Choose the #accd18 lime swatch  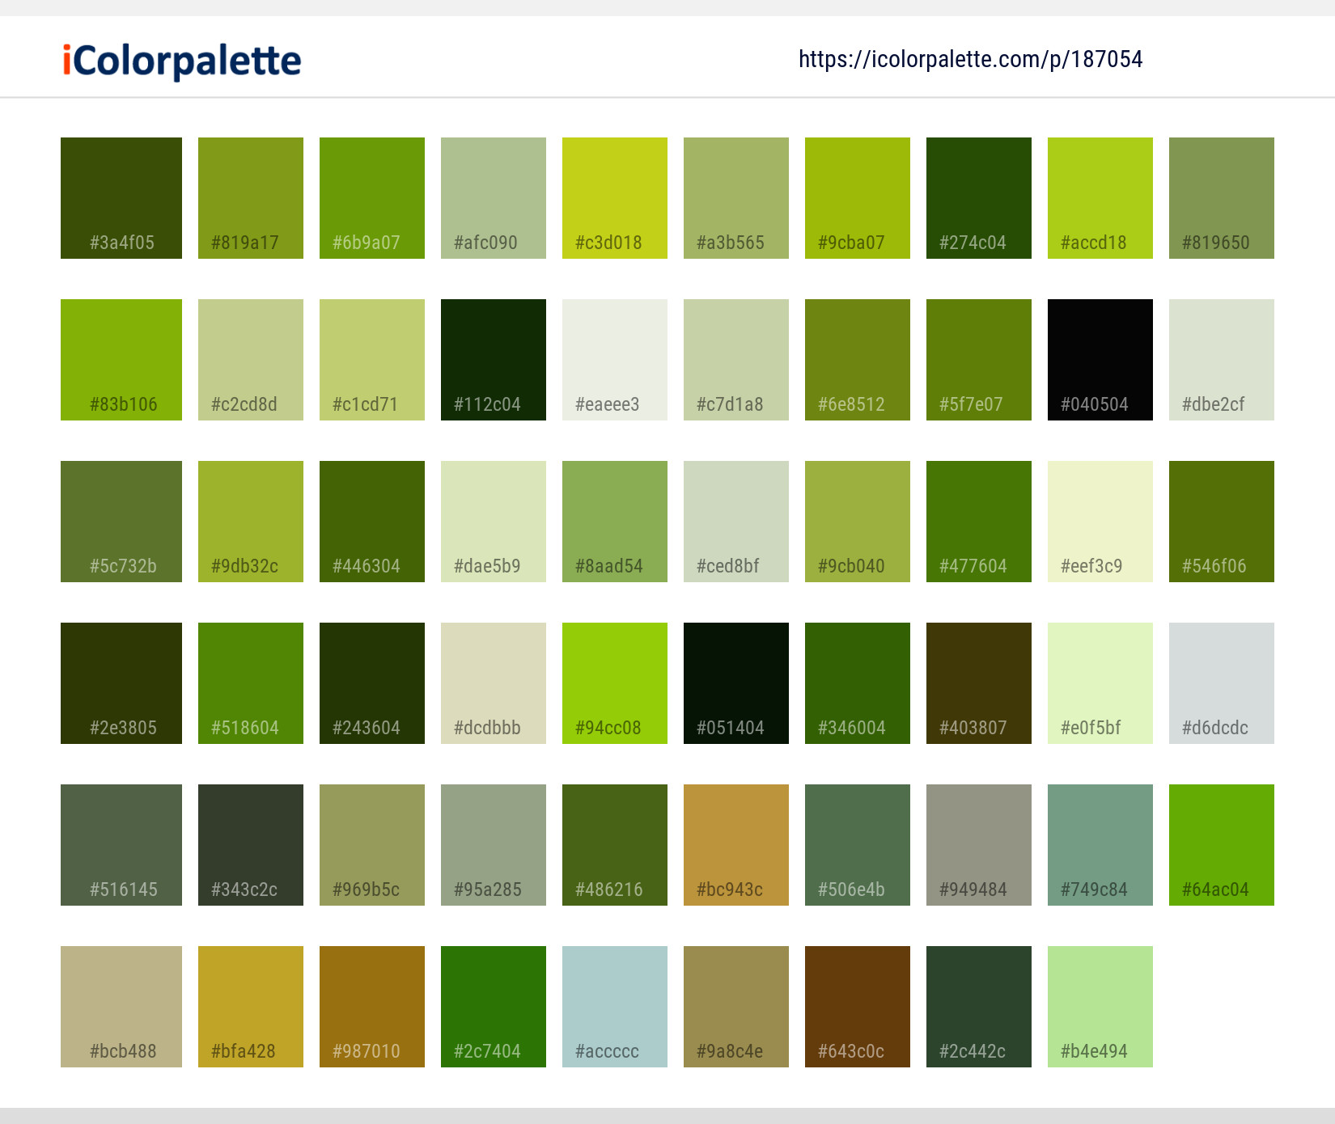coord(1100,198)
